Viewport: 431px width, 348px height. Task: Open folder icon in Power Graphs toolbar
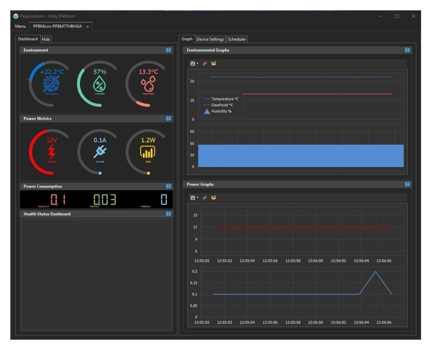tap(213, 198)
